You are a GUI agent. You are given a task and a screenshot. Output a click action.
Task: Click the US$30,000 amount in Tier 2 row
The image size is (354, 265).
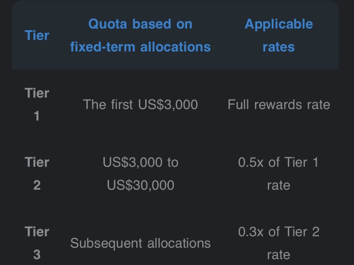[140, 185]
